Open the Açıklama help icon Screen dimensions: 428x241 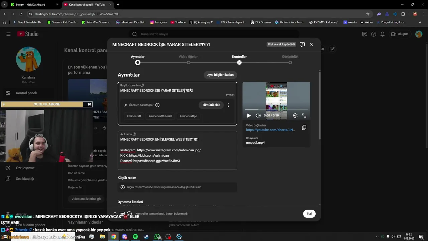(134, 134)
